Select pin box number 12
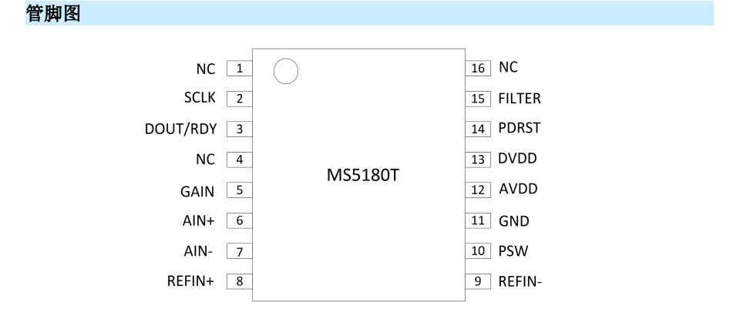740x316 pixels. coord(478,190)
